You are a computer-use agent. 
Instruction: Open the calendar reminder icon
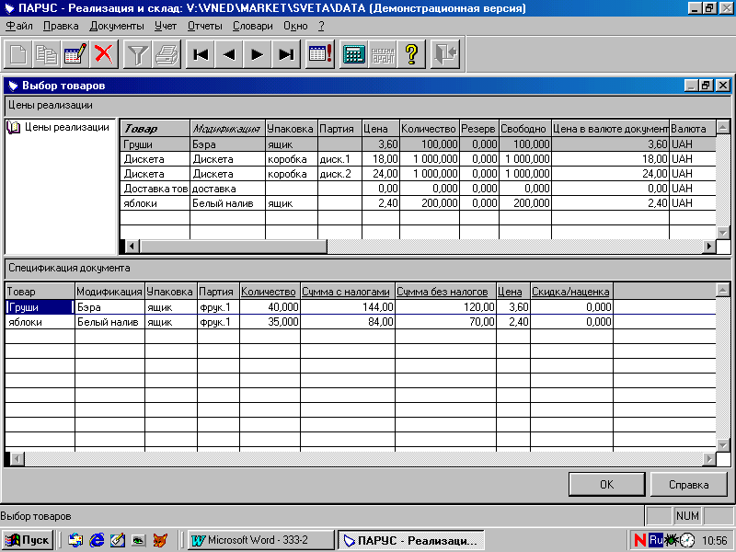tap(320, 54)
